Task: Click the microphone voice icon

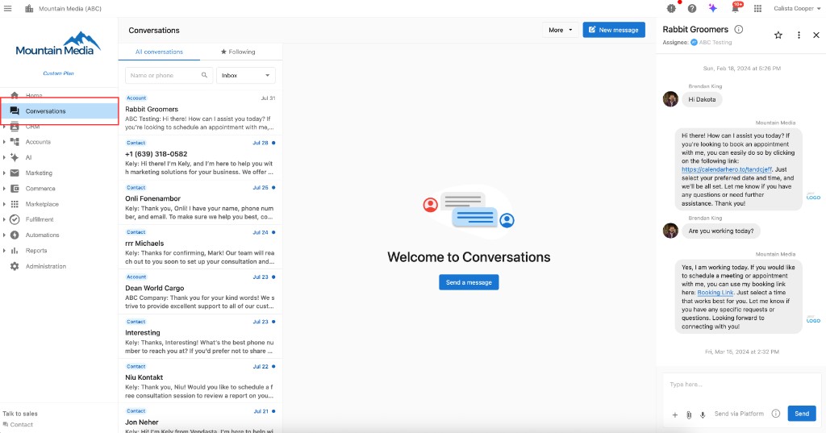Action: point(703,414)
